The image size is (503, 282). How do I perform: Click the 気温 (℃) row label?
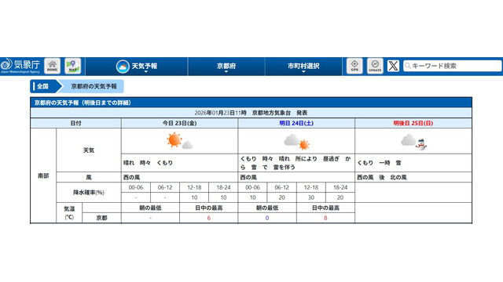69,213
